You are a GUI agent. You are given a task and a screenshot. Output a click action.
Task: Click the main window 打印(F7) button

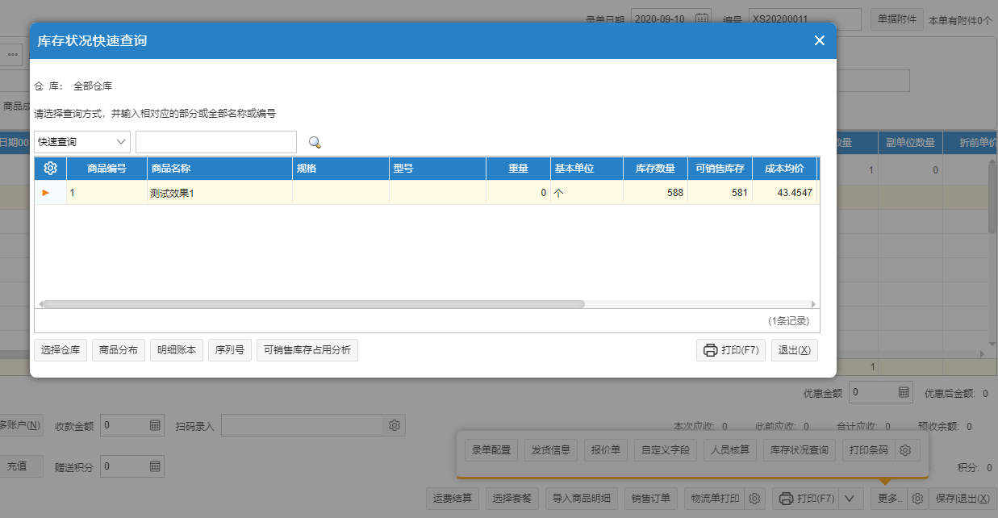click(x=807, y=499)
